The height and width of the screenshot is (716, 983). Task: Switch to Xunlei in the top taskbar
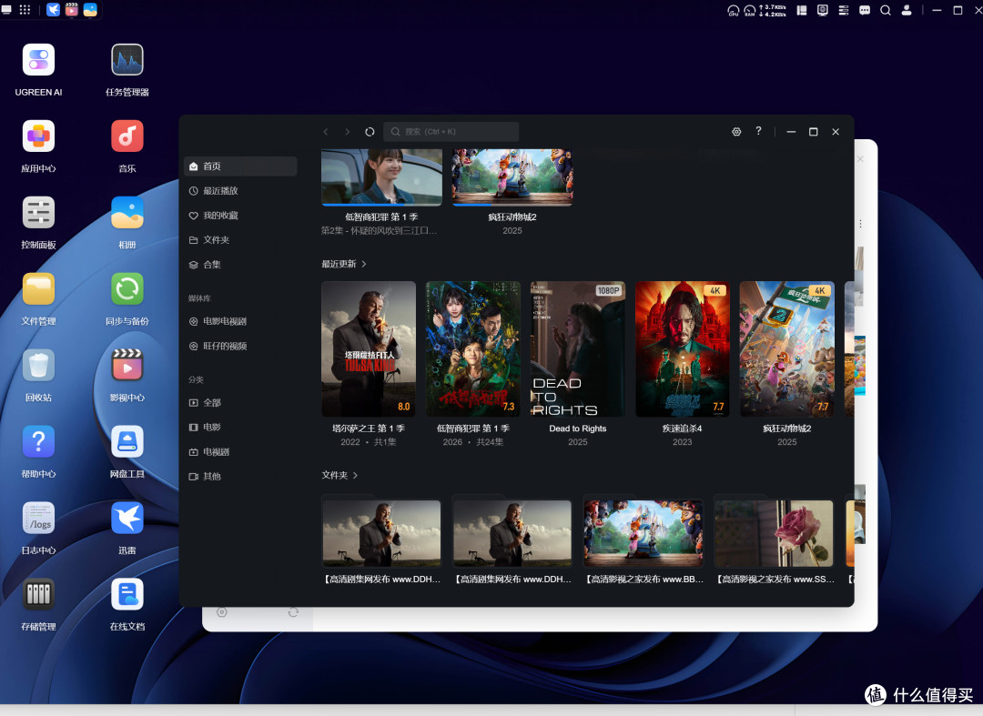54,10
